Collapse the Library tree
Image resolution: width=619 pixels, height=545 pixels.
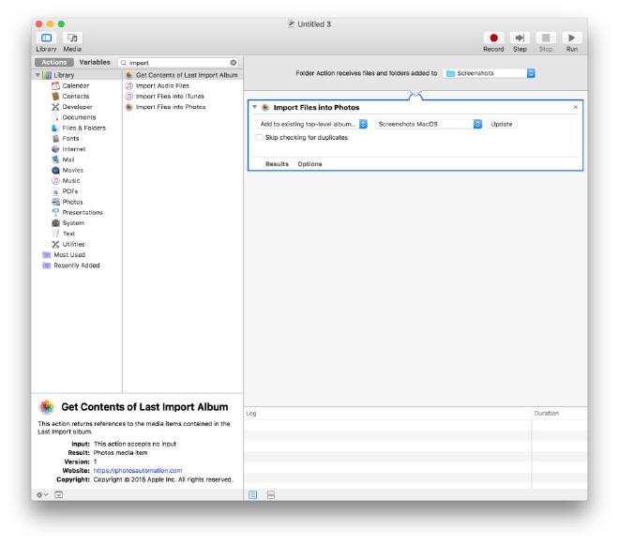point(38,75)
